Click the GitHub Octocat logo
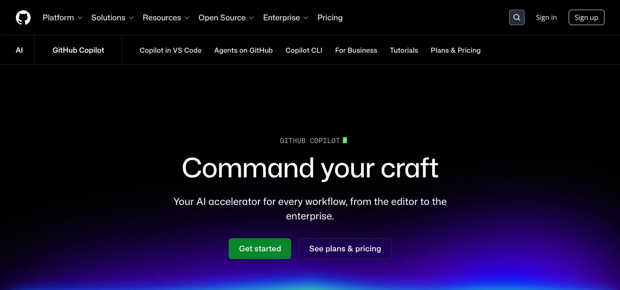The height and width of the screenshot is (290, 620). coord(23,17)
